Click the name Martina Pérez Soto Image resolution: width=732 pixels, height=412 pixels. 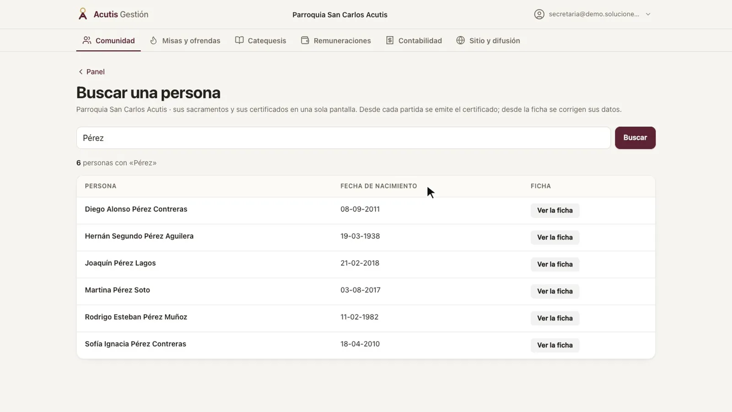[x=118, y=290]
